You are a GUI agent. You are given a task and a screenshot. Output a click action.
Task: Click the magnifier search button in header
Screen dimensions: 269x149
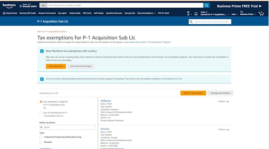[206, 5]
